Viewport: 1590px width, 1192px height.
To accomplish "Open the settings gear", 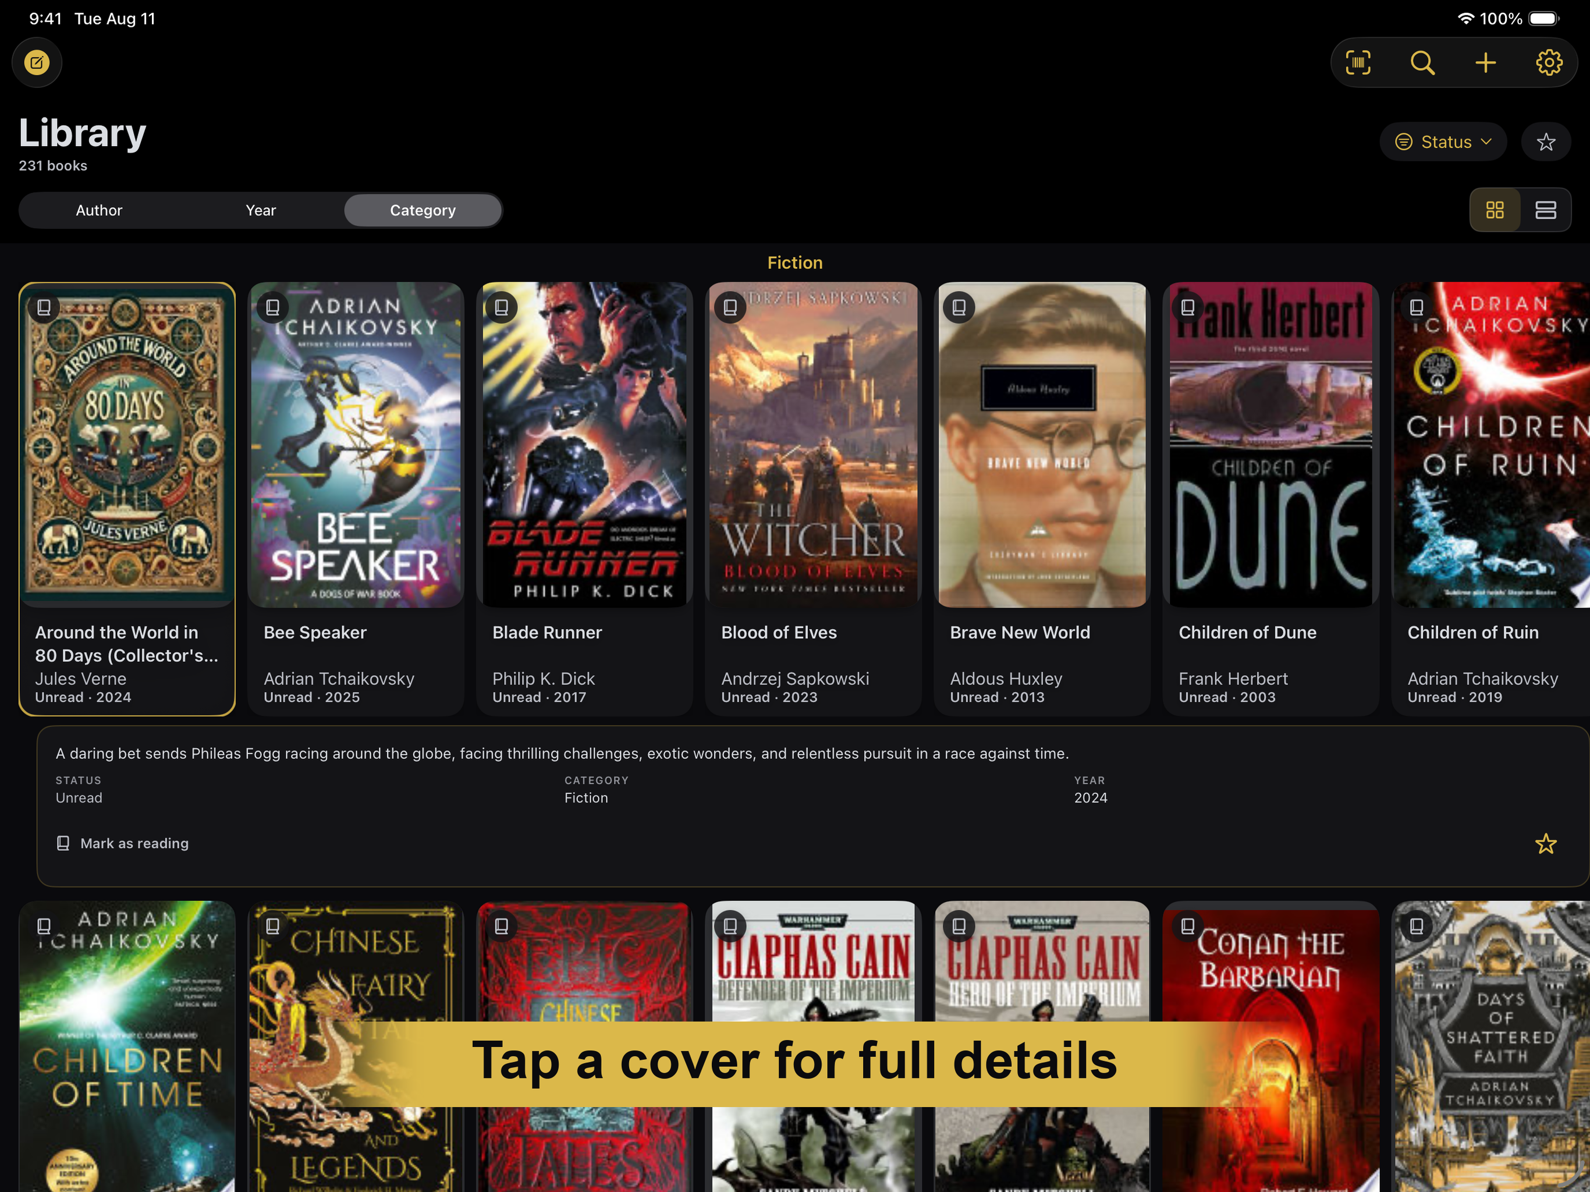I will pyautogui.click(x=1548, y=62).
